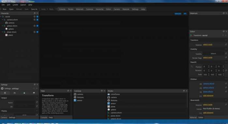Click the sphere node icon in Hierarchy
Screen dimensions: 228x124
click(x=7, y=29)
